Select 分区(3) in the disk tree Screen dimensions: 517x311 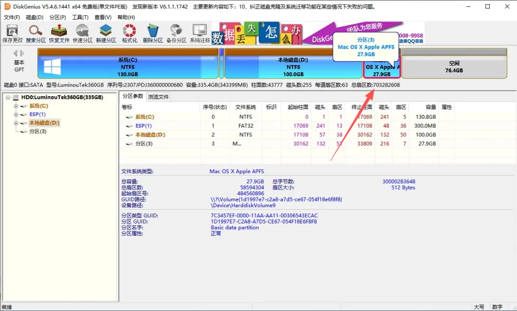pos(38,132)
